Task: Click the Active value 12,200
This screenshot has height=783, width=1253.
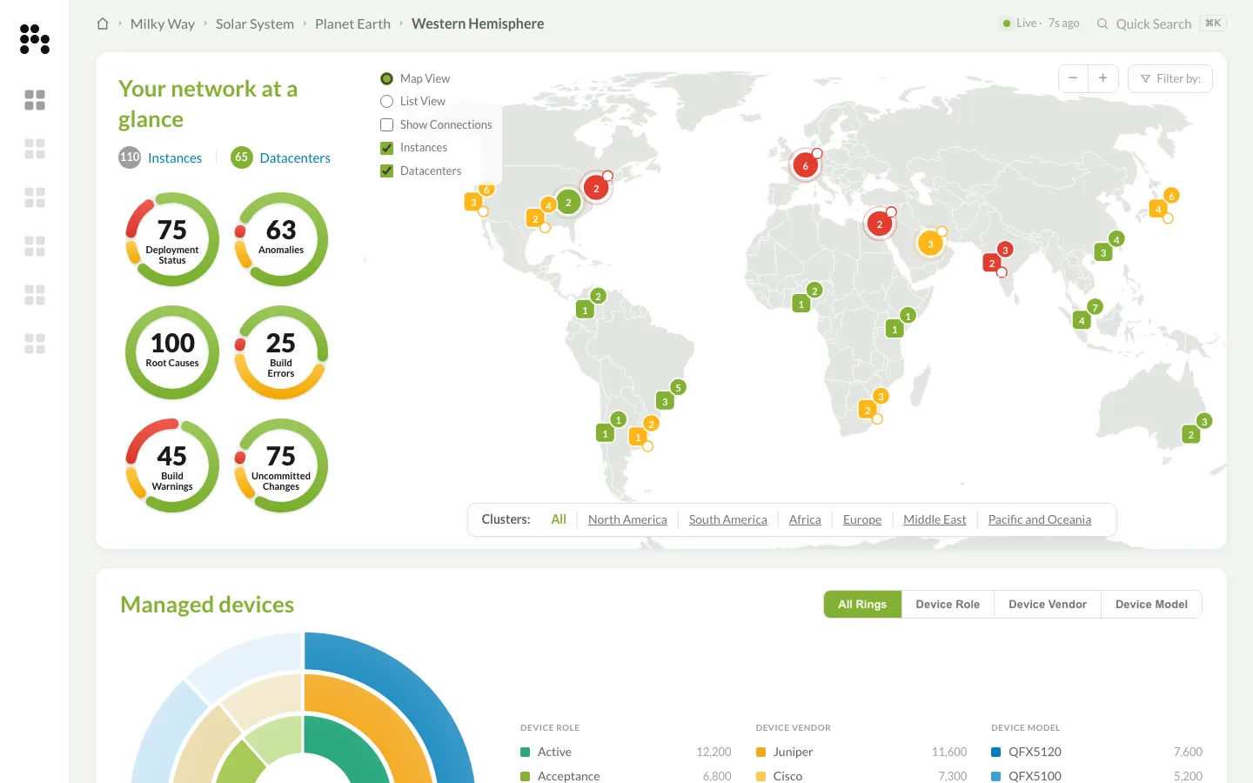Action: click(714, 752)
